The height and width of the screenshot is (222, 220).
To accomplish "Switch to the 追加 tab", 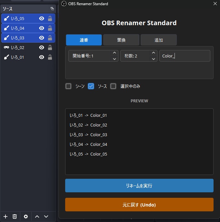I will pos(159,40).
